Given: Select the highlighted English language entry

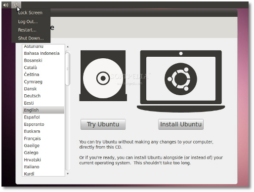Looking at the screenshot, I should click(x=43, y=110).
